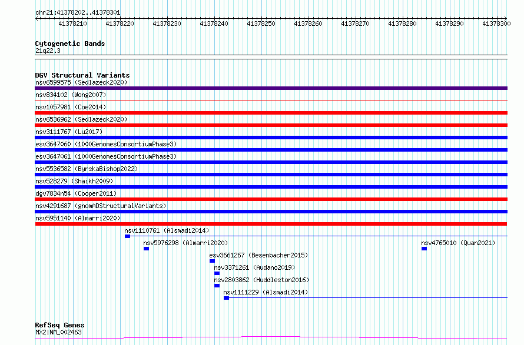Click ruler position 41378260

308,24
